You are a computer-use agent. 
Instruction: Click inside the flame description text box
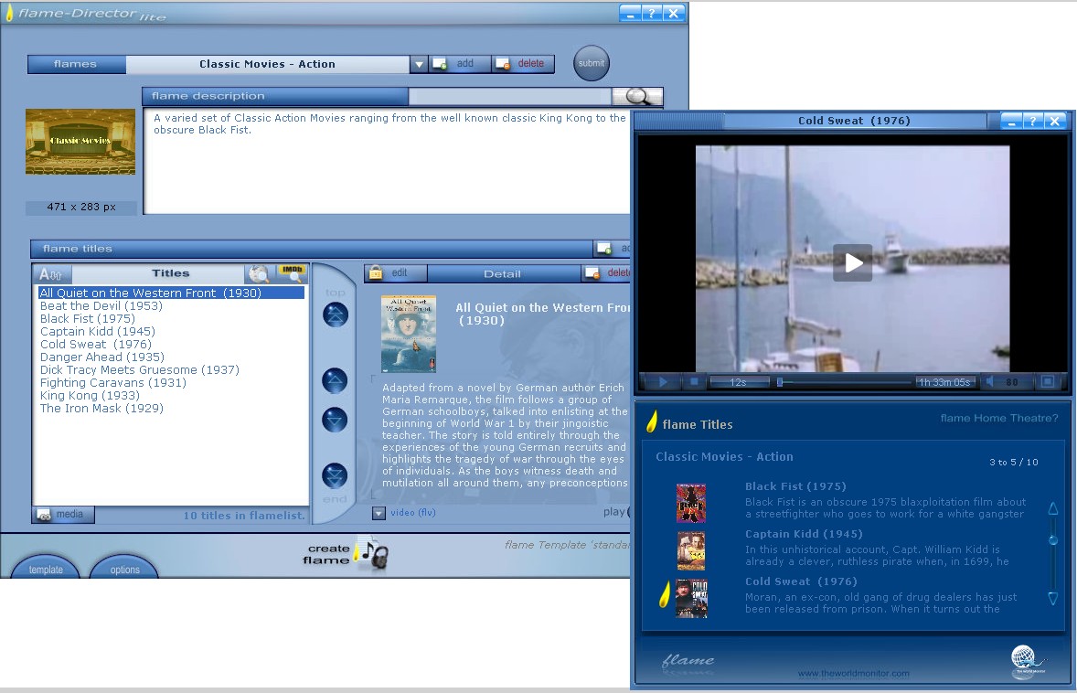[386, 161]
